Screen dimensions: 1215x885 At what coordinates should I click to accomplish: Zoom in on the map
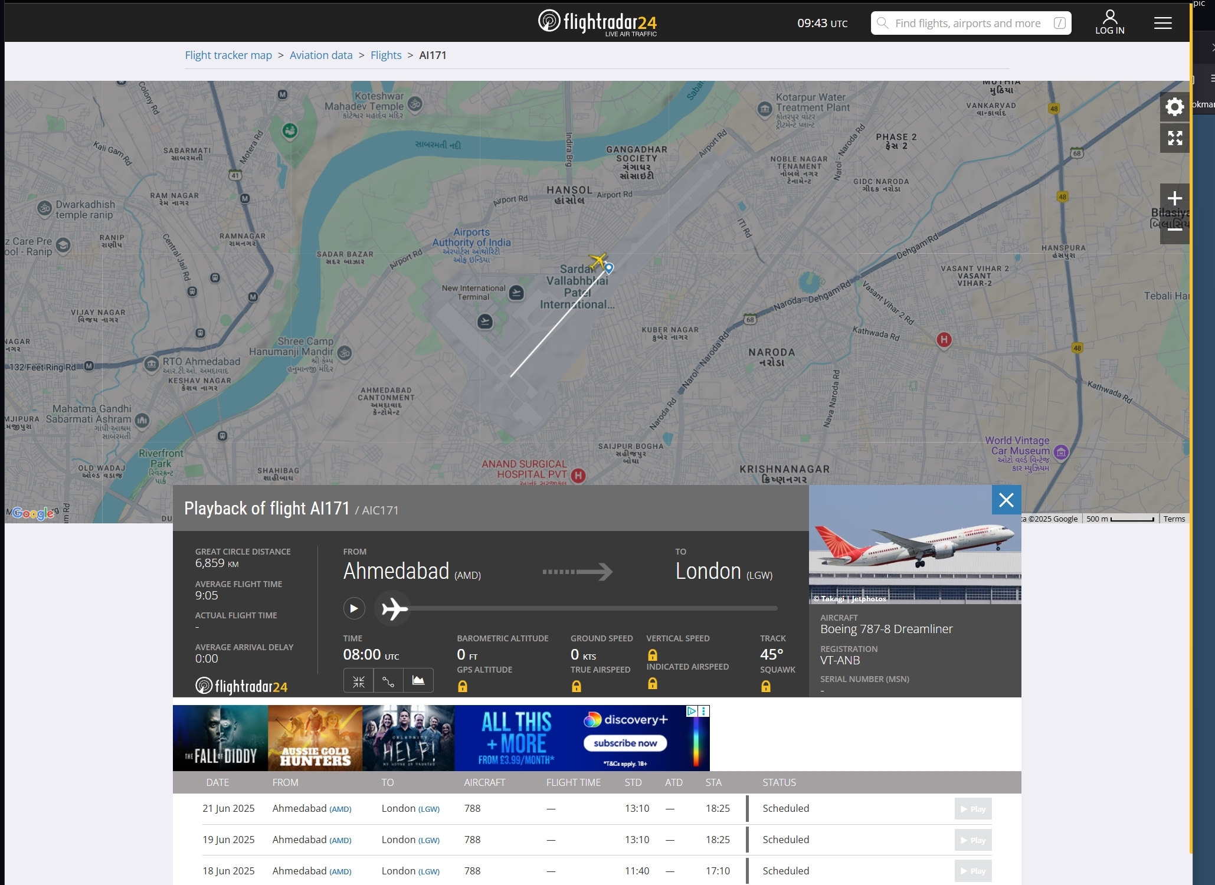[x=1174, y=198]
